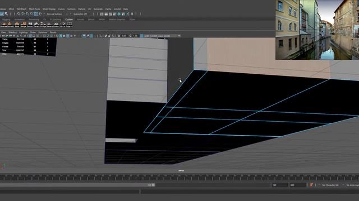This screenshot has height=201, width=359.
Task: Select the Bevel shelf tool
Action: click(17, 25)
